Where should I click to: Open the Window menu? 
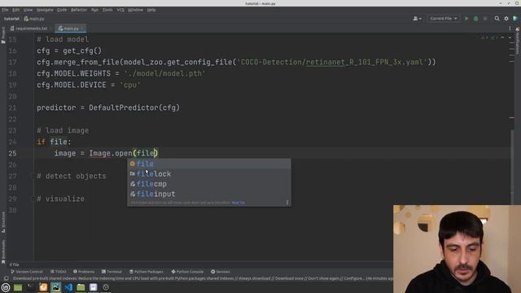135,10
